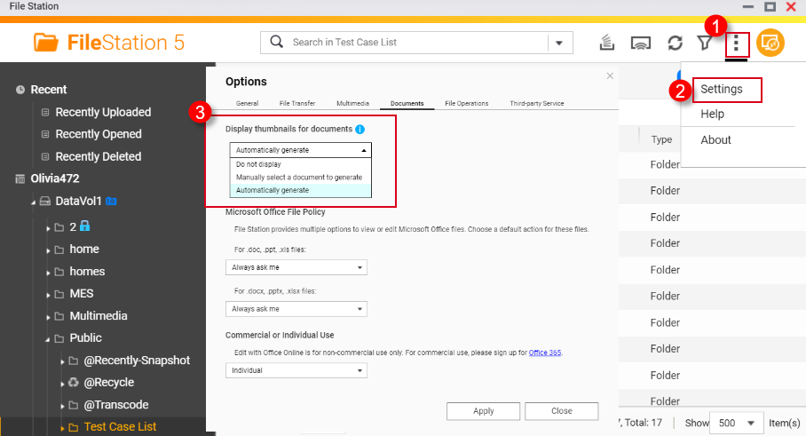Switch to the File Transfer tab
The image size is (806, 436).
[296, 104]
